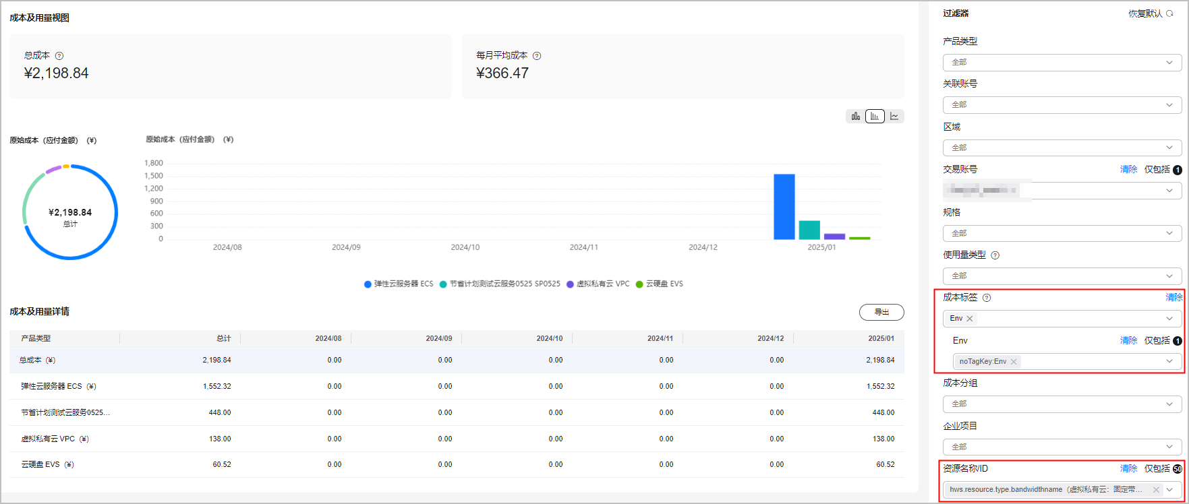Click 清除 next to 交易账号
Image resolution: width=1189 pixels, height=504 pixels.
point(1128,170)
